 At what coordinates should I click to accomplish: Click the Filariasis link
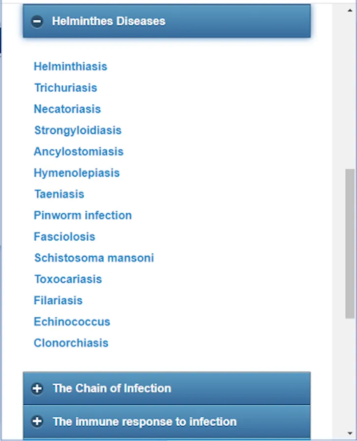[x=58, y=300]
